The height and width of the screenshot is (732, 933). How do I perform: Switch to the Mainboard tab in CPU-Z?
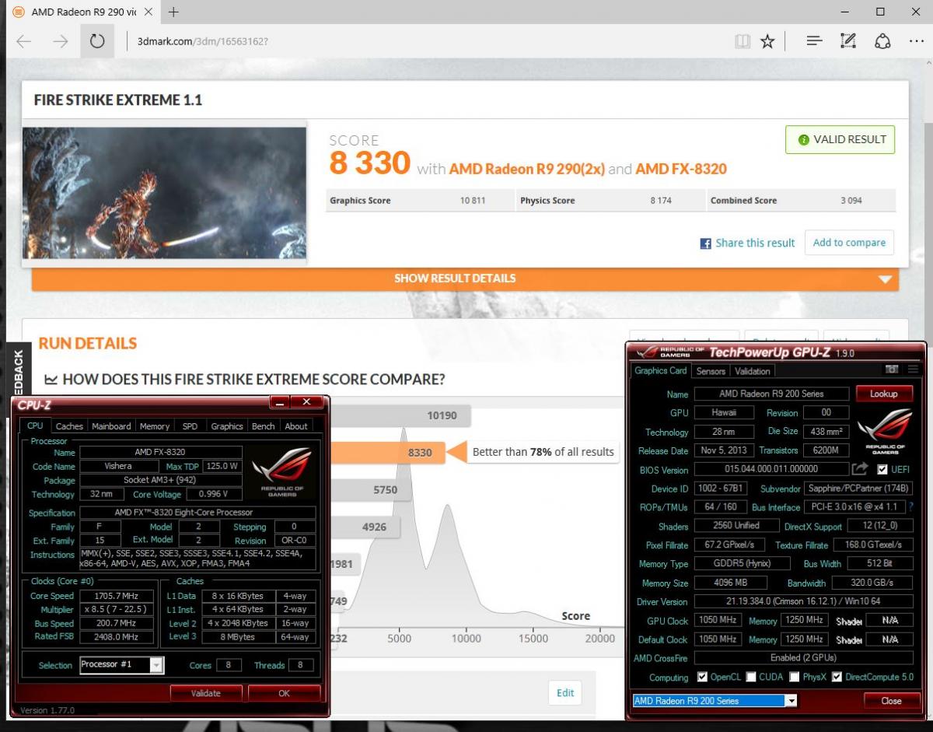tap(111, 426)
